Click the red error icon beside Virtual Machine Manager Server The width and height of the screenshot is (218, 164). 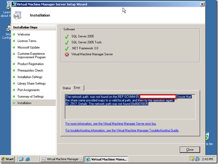67,55
